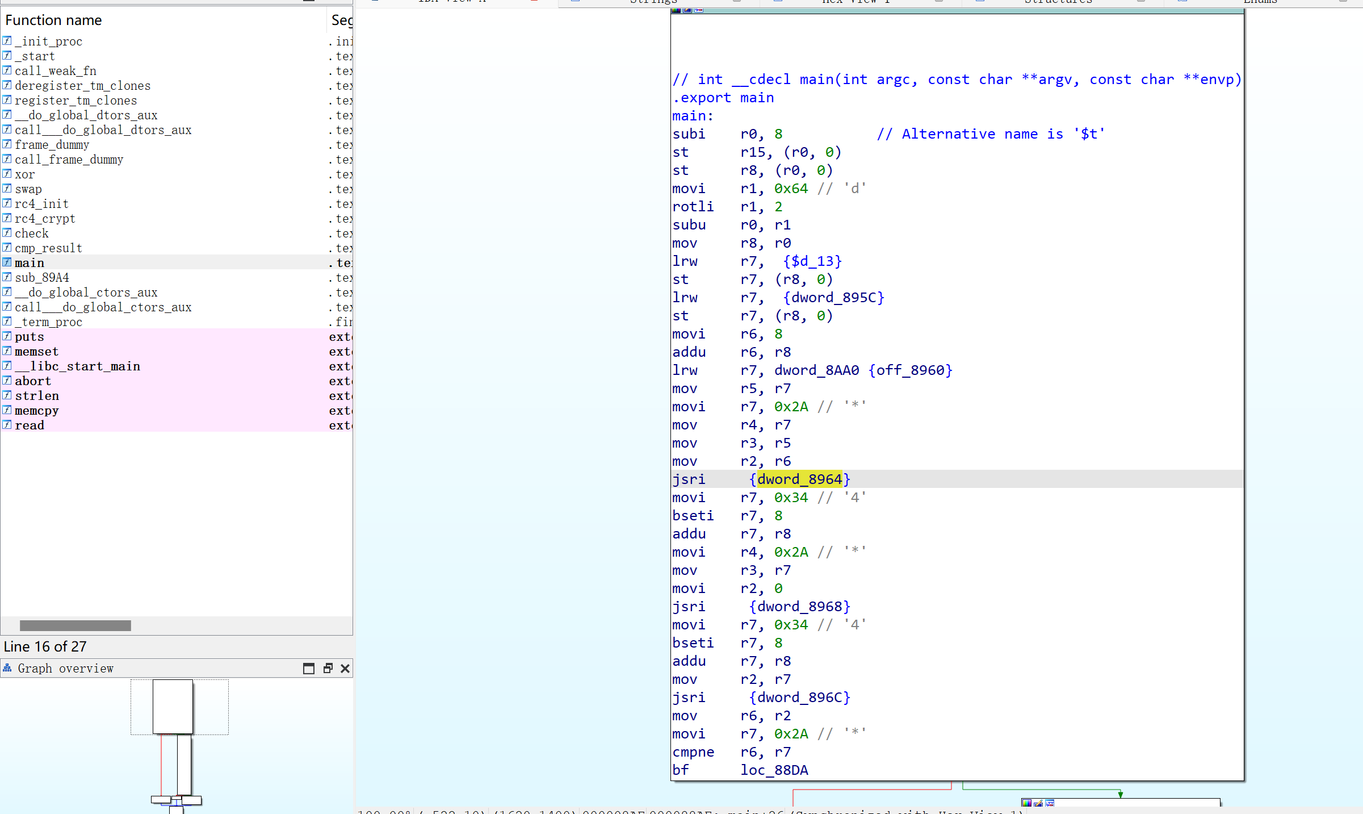Select rc4_crypt in the function list
1363x814 pixels.
pyautogui.click(x=45, y=219)
